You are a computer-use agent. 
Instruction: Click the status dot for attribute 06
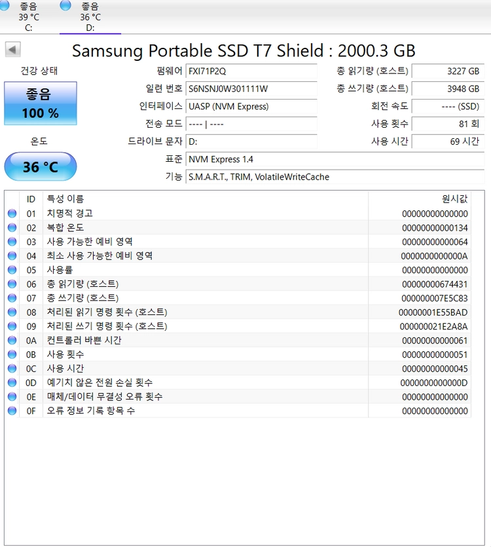tap(12, 284)
